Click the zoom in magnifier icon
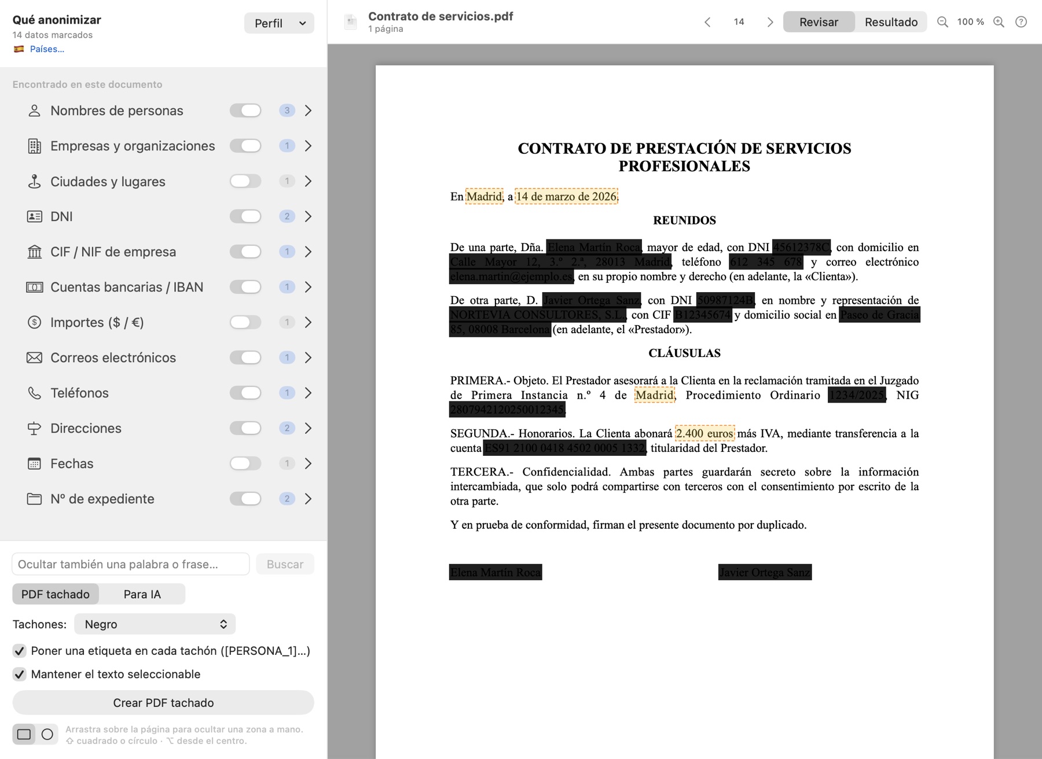 pyautogui.click(x=999, y=22)
